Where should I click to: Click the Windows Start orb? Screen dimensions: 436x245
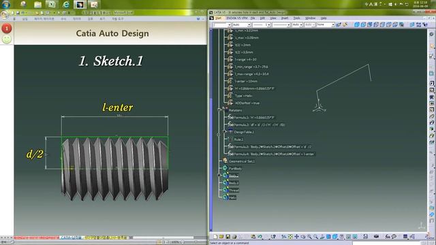pyautogui.click(x=6, y=4)
